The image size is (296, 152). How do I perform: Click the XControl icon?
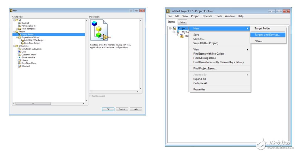tap(20, 66)
